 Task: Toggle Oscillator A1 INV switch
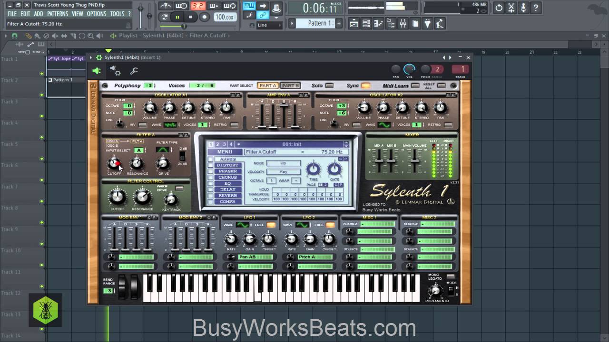point(142,125)
